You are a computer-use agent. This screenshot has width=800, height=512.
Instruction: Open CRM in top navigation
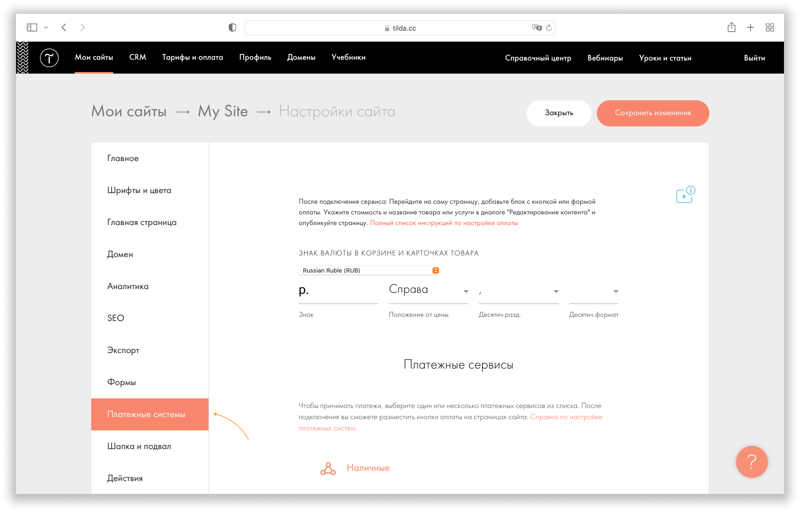138,57
